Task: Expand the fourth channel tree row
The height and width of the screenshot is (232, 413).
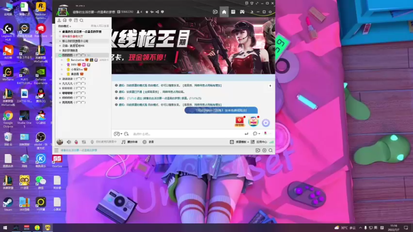Action: coord(60,46)
